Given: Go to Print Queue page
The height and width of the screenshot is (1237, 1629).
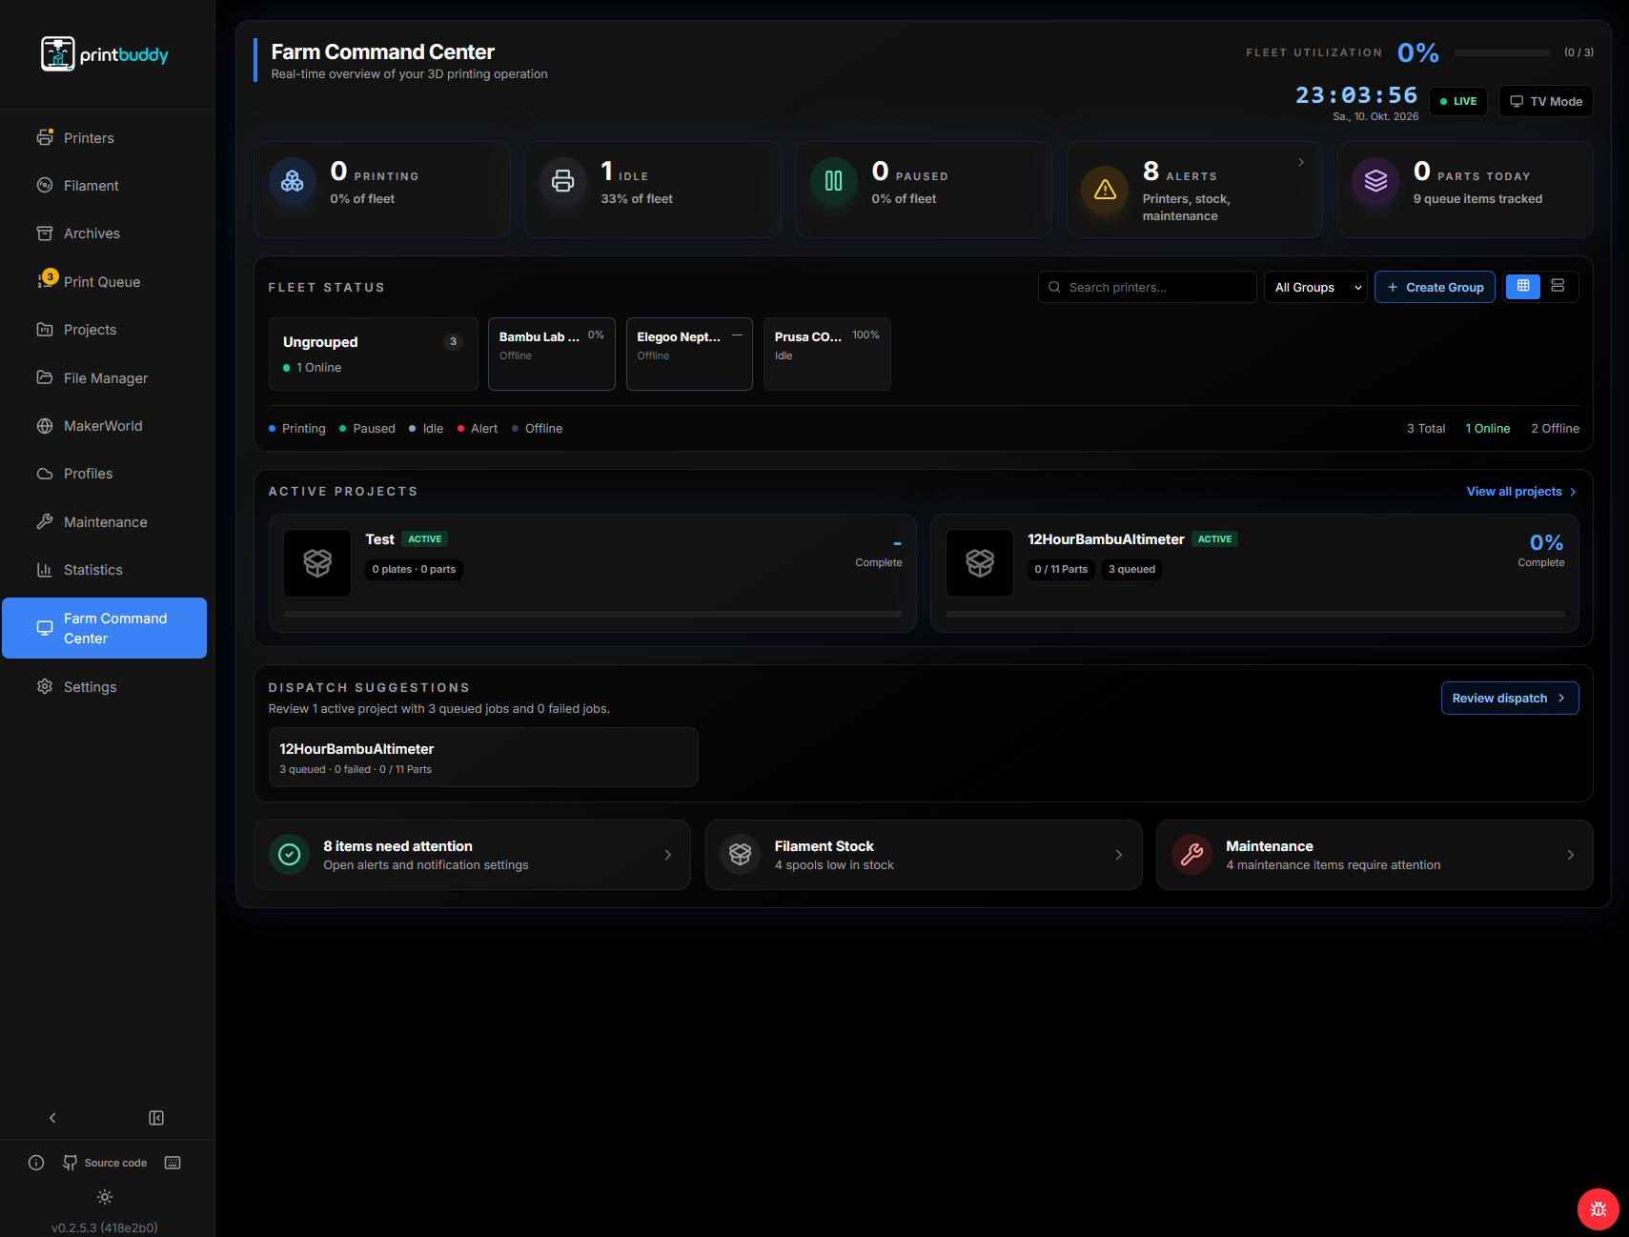Looking at the screenshot, I should tap(105, 281).
